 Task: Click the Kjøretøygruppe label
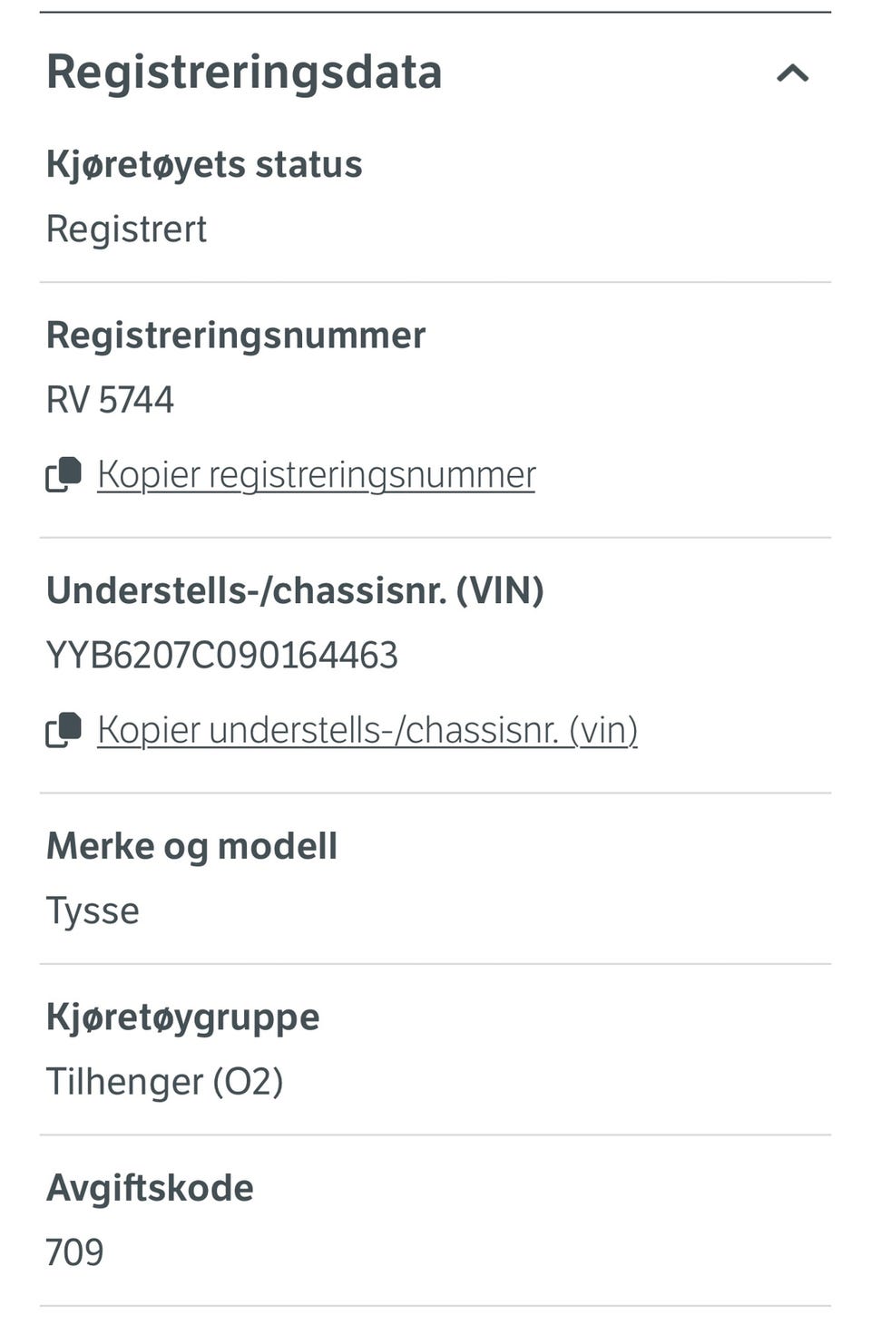click(182, 1017)
